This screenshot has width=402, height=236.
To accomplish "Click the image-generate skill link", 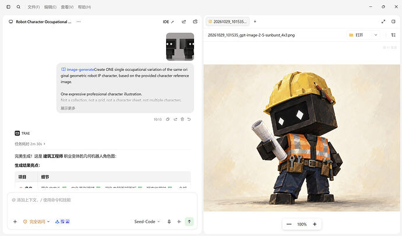I will [x=77, y=70].
